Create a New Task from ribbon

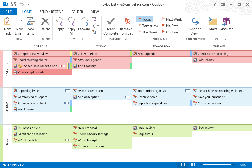(7, 26)
